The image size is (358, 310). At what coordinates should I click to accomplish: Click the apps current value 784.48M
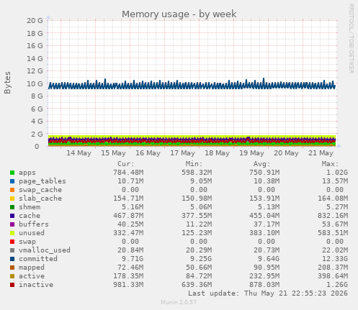128,173
